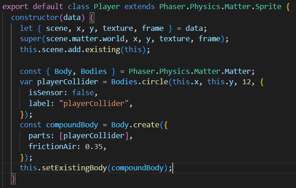The height and width of the screenshot is (188, 296).
Task: Click the 'create' method in Body.create
Action: point(146,125)
